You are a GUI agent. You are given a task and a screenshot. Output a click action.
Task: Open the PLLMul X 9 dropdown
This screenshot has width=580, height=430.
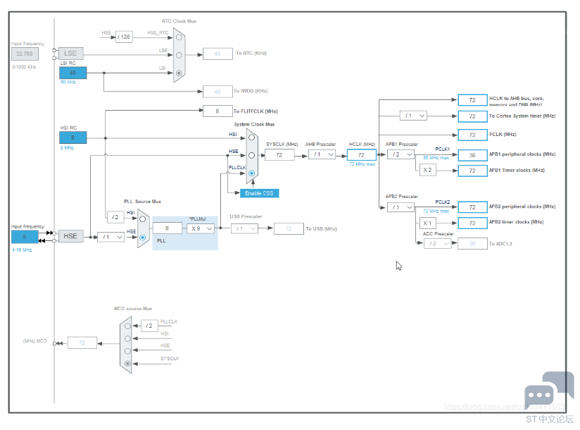click(x=201, y=228)
